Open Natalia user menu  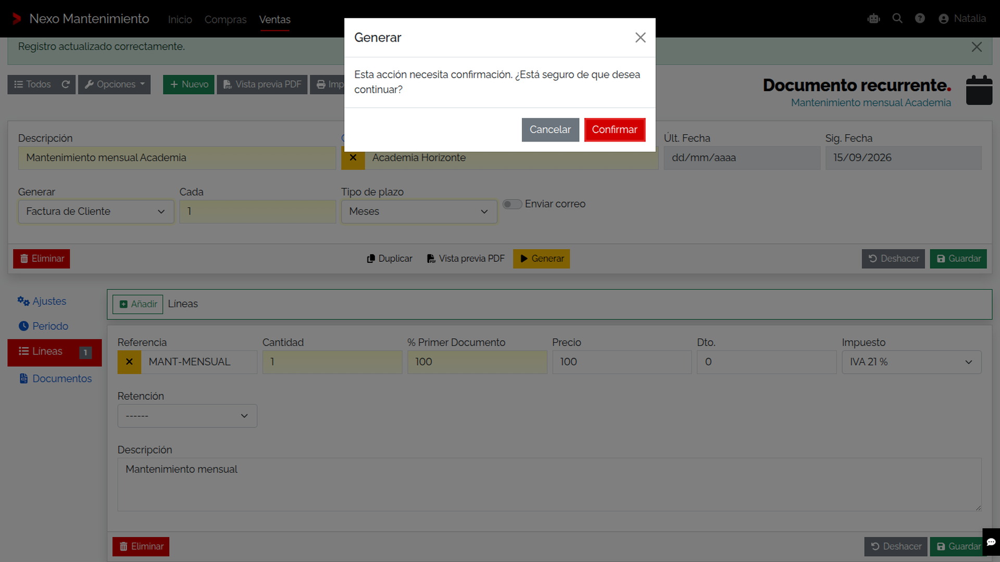(x=962, y=19)
